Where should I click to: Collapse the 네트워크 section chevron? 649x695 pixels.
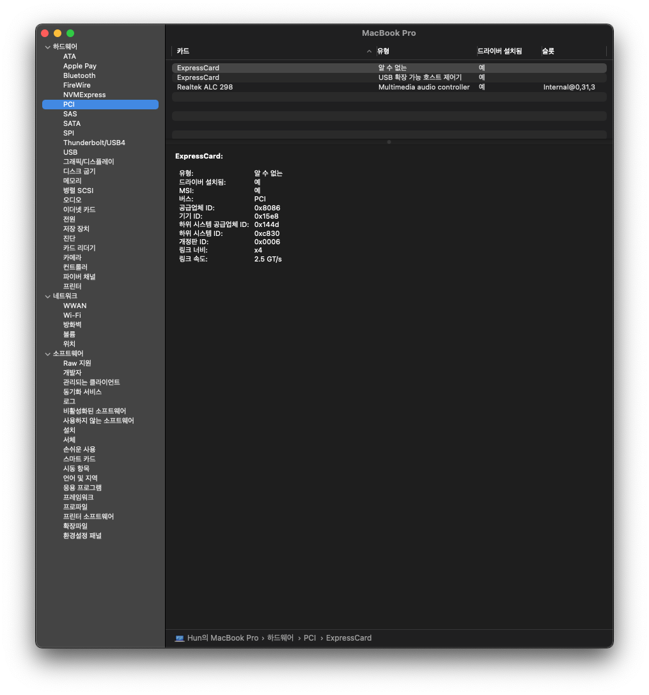47,297
